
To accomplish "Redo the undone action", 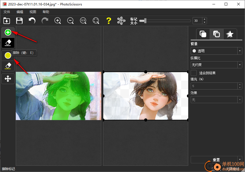I will pyautogui.click(x=45, y=21).
